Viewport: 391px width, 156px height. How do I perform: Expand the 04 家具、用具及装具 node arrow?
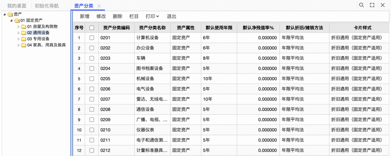(18, 45)
